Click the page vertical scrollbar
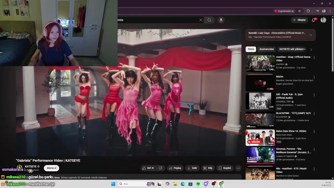This screenshot has height=188, width=334. [332, 44]
